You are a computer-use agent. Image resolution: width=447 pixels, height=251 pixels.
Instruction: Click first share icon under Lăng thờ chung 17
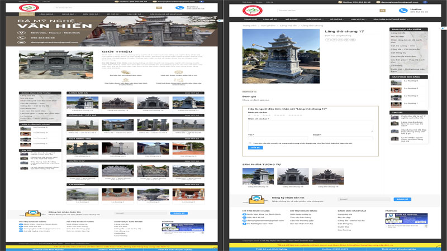(x=328, y=40)
